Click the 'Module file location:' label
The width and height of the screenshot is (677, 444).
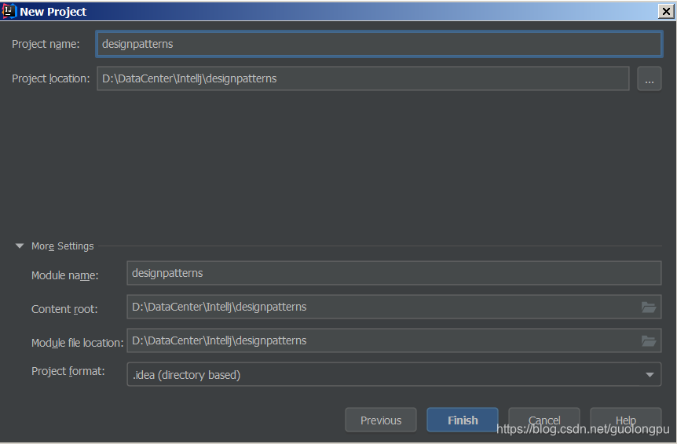coord(77,343)
